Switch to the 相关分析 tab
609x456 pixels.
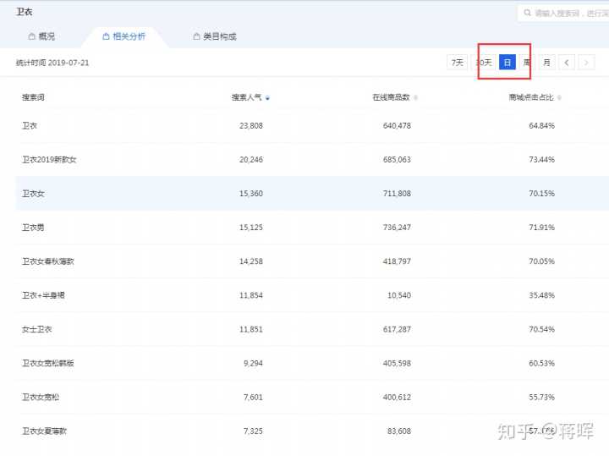(x=123, y=36)
